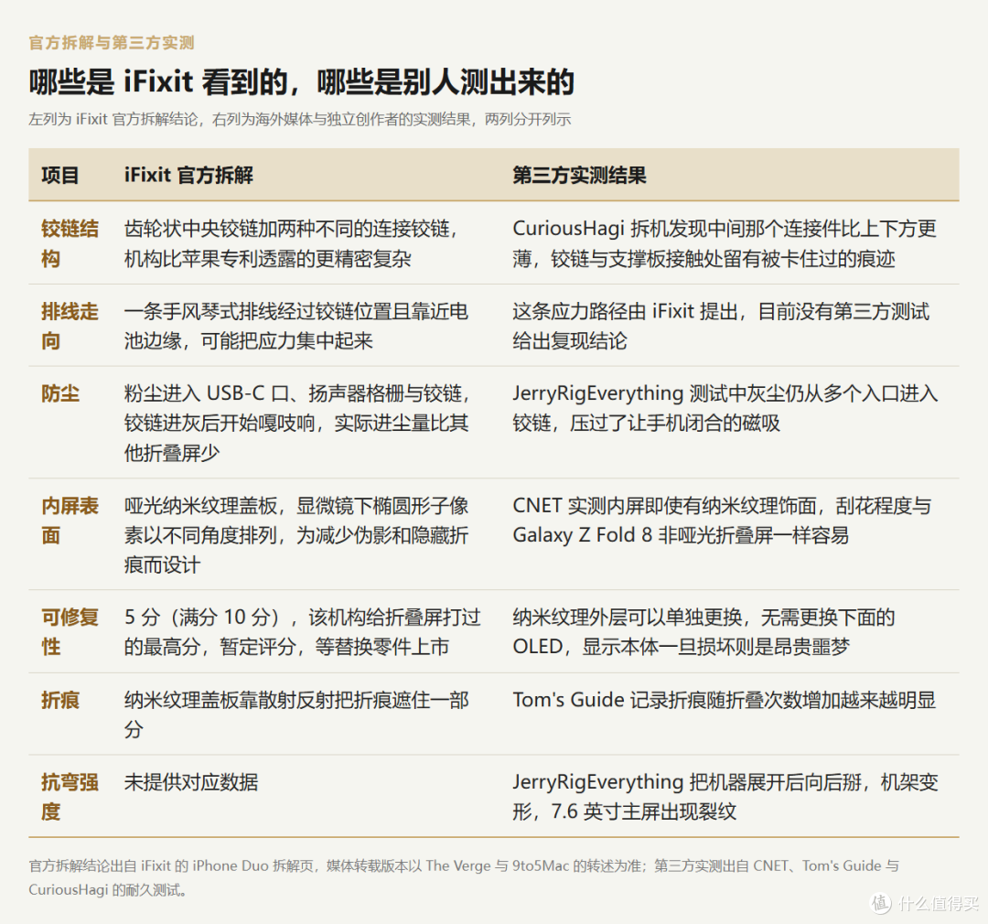Click the footnote beginning '官方拆解结论出自 iFixit 的 iPhone Duo 拆解页'

(x=464, y=877)
